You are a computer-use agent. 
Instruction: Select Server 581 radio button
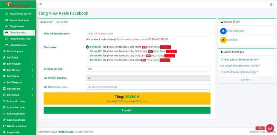click(x=88, y=47)
